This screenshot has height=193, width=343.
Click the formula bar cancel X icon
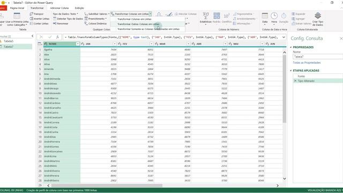click(41, 37)
